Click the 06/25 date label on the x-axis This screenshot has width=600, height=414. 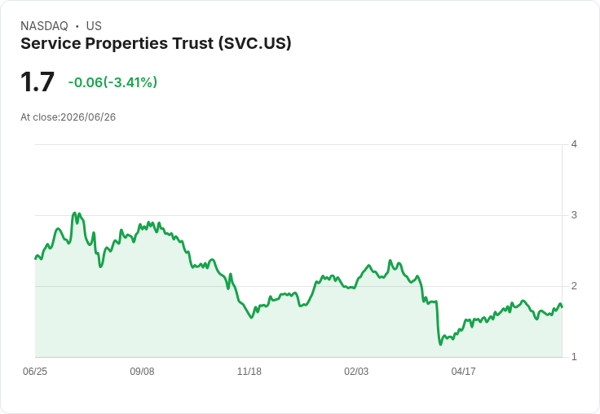35,371
